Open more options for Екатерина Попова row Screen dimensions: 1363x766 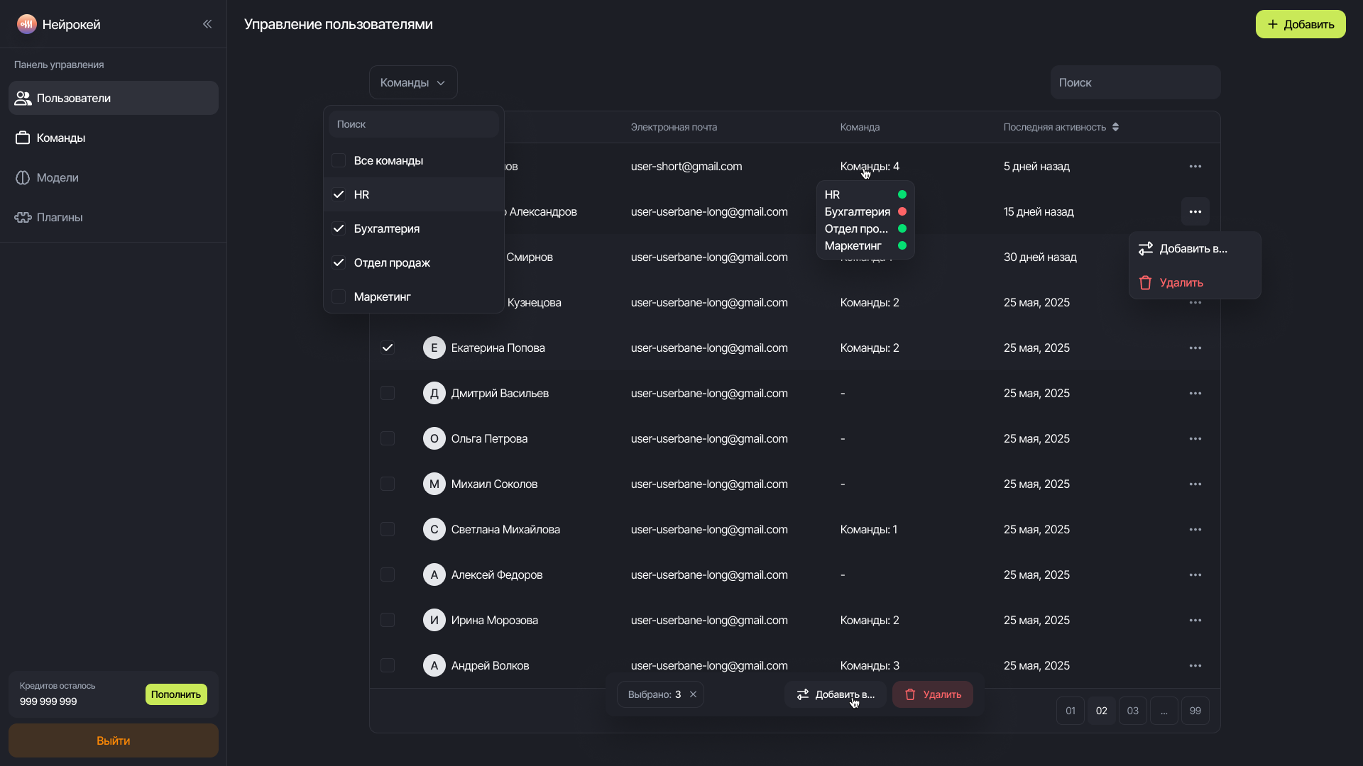[x=1195, y=348]
